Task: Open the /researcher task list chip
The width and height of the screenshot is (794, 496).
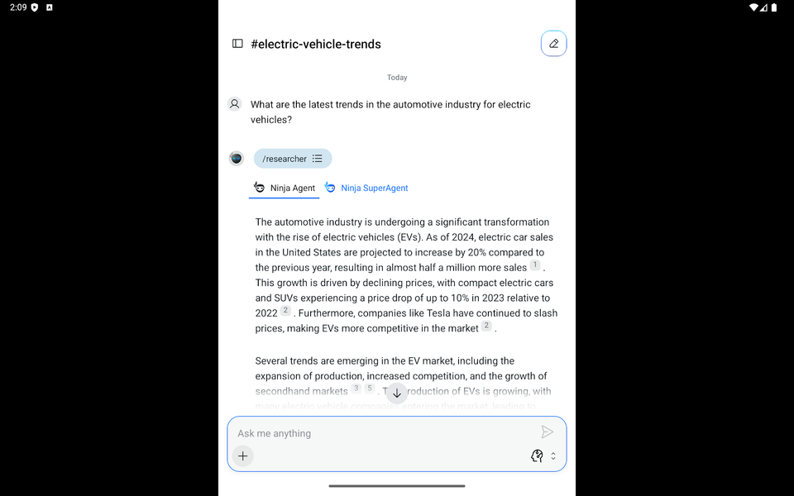Action: click(293, 159)
